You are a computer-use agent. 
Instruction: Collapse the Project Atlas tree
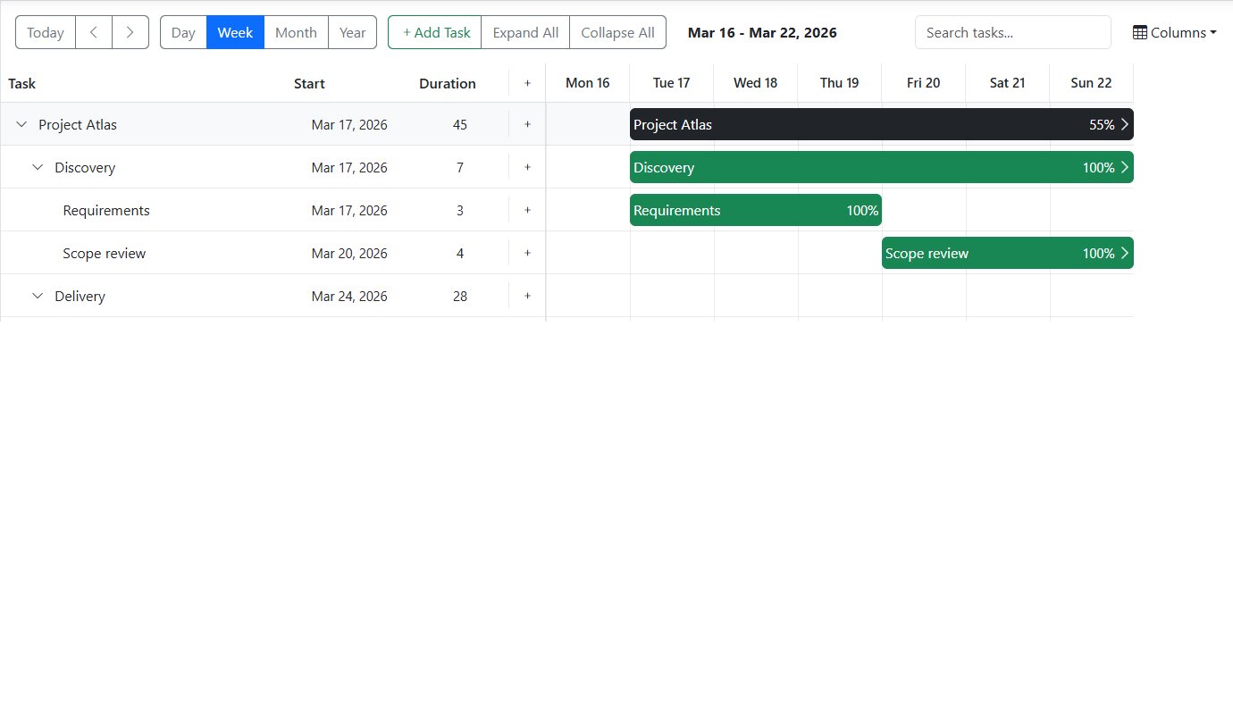21,124
